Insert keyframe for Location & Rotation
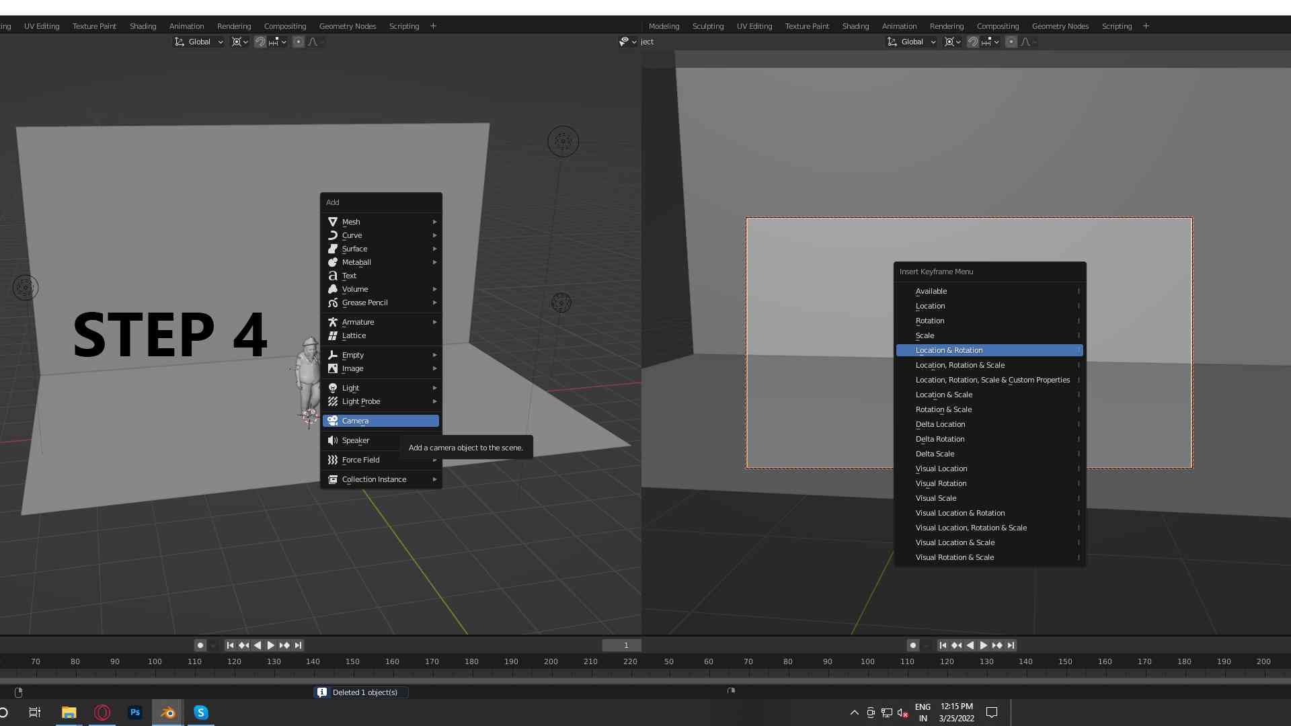Screen dimensions: 1291x726 (x=949, y=350)
